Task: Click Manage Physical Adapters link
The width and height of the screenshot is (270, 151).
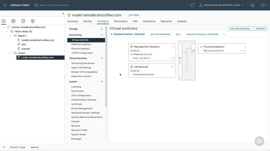Action: (202, 34)
